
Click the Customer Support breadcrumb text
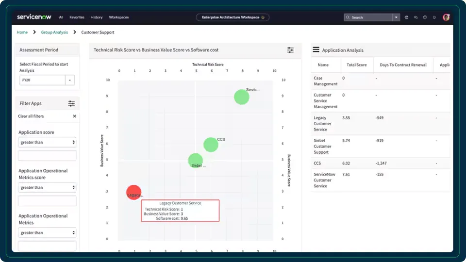[x=98, y=32]
